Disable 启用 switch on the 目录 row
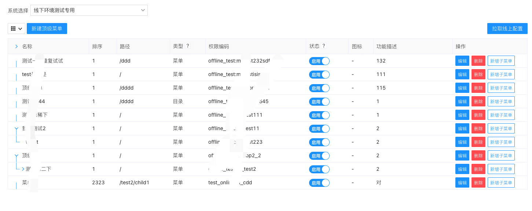 tap(319, 101)
